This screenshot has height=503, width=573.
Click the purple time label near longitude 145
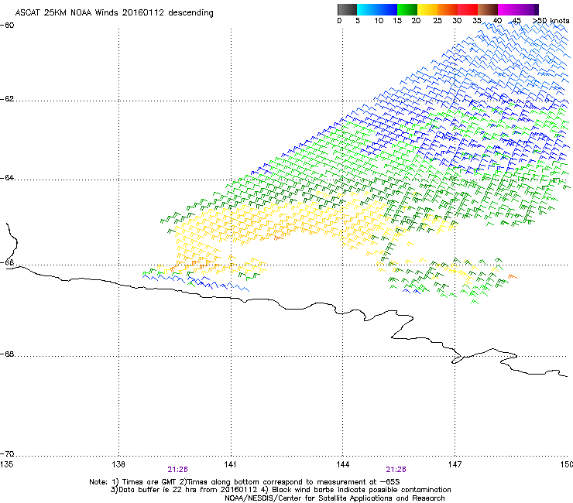pyautogui.click(x=396, y=470)
